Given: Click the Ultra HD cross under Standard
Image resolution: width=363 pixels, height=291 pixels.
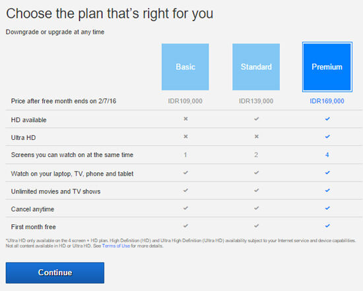Looking at the screenshot, I should pyautogui.click(x=257, y=137).
